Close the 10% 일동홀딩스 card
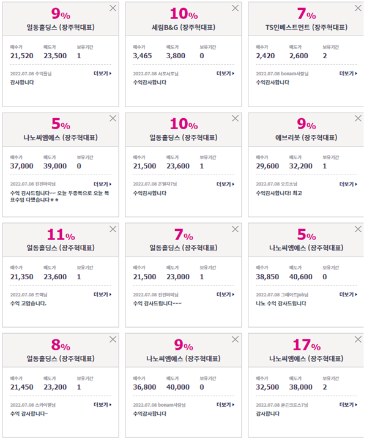 click(235, 118)
